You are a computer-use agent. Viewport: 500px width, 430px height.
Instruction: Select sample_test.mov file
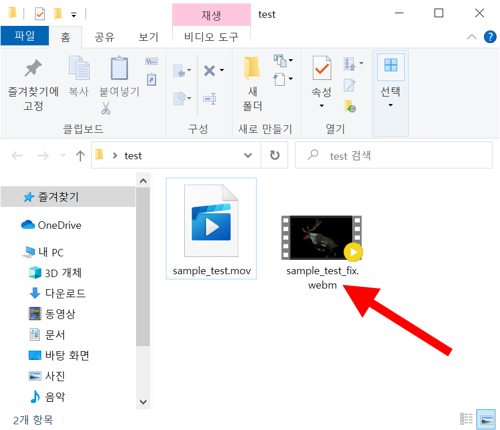pyautogui.click(x=211, y=229)
